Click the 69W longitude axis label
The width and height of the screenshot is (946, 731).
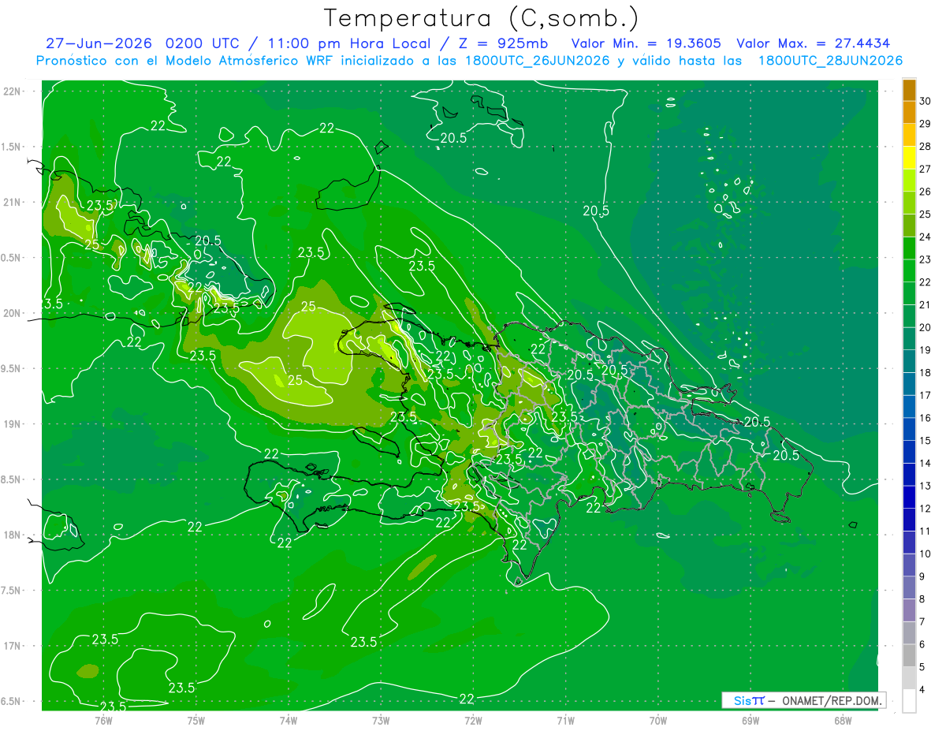[750, 720]
